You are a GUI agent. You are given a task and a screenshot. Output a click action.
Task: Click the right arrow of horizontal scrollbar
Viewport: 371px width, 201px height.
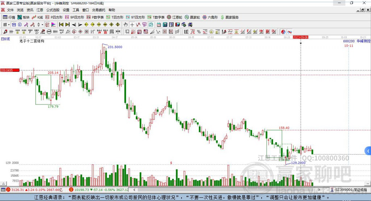[x=319, y=190]
